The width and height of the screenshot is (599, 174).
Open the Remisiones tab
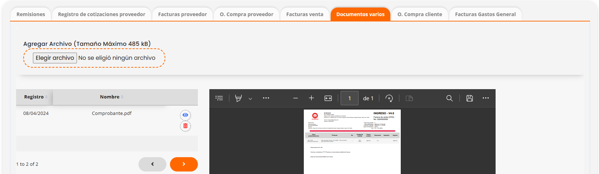pyautogui.click(x=31, y=14)
